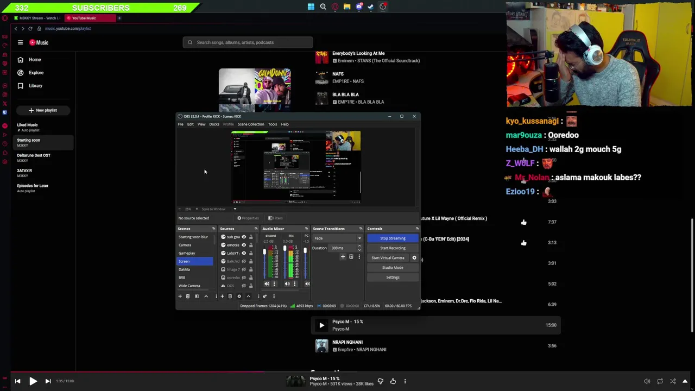Skip to next track in player bar

(x=48, y=381)
